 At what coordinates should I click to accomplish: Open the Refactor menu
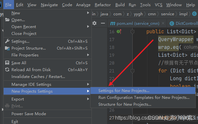[103, 5]
